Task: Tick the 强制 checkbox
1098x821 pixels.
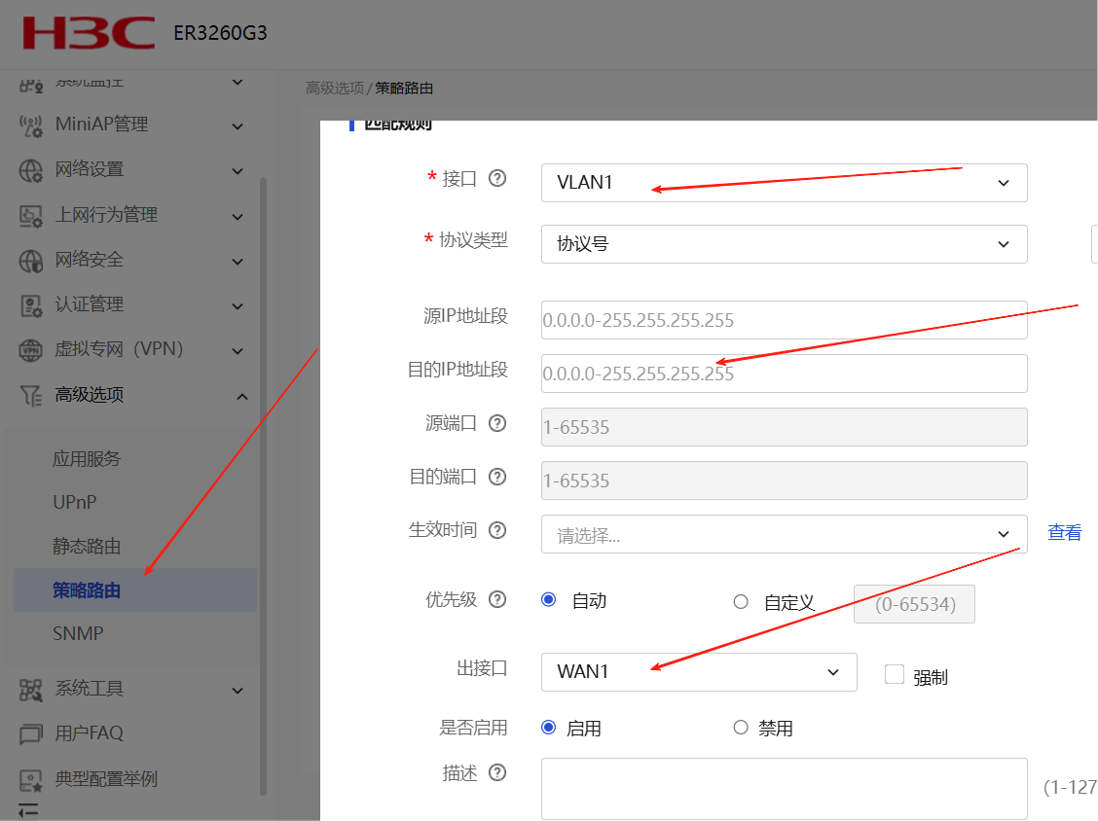Action: [x=895, y=674]
